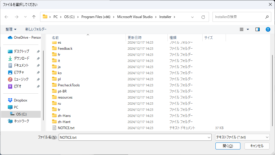Viewport: 275px width, 155px height.
Task: Select the tr folder
Action: 59,110
